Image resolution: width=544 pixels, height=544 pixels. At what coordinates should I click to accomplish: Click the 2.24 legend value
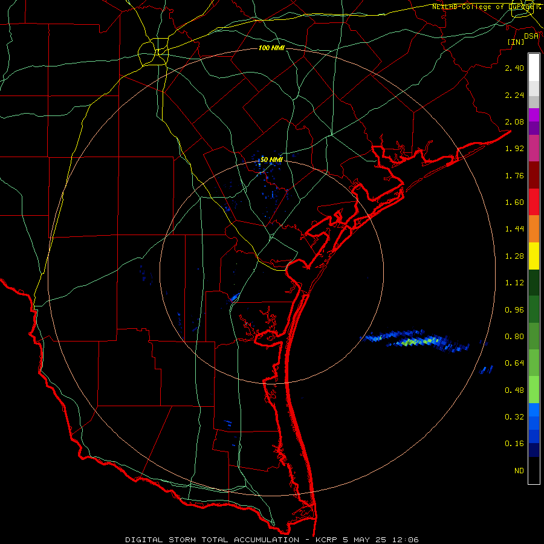click(x=514, y=95)
